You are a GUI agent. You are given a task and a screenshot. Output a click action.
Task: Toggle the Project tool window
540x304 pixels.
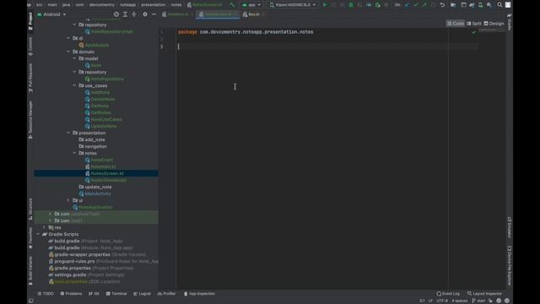point(30,21)
